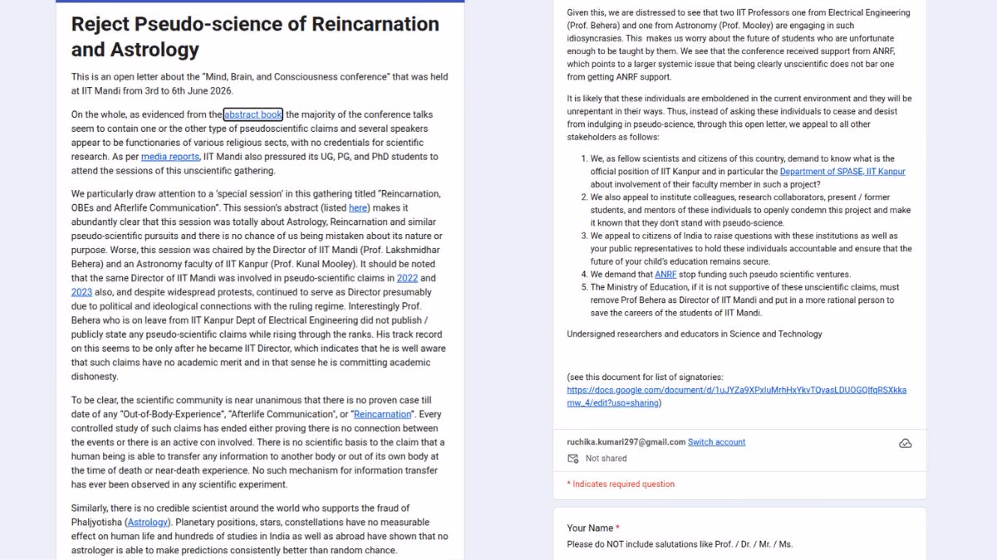997x560 pixels.
Task: Click the "Not shared" label
Action: pos(607,459)
